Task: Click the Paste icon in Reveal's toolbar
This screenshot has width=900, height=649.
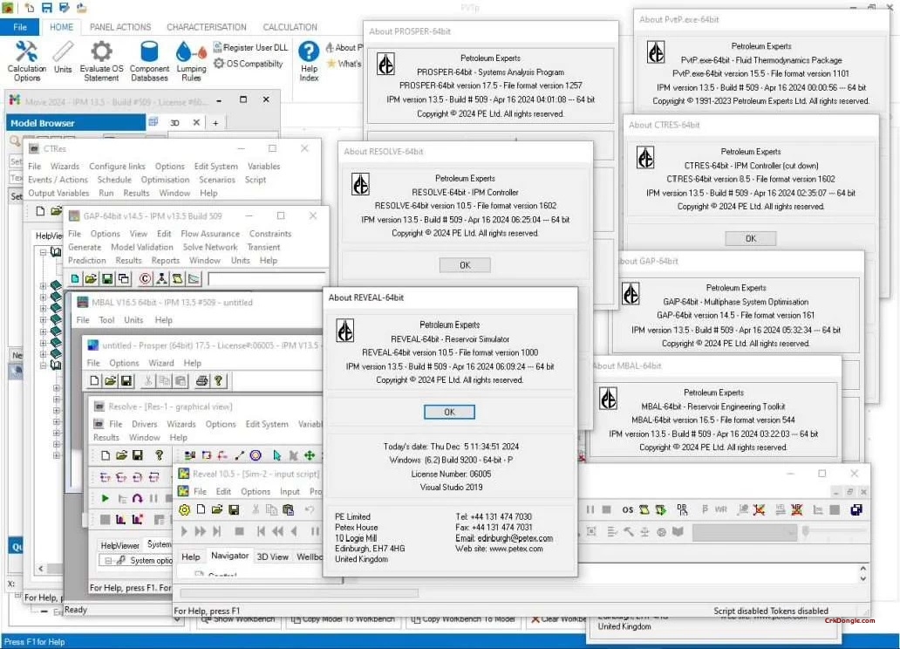Action: (x=289, y=509)
